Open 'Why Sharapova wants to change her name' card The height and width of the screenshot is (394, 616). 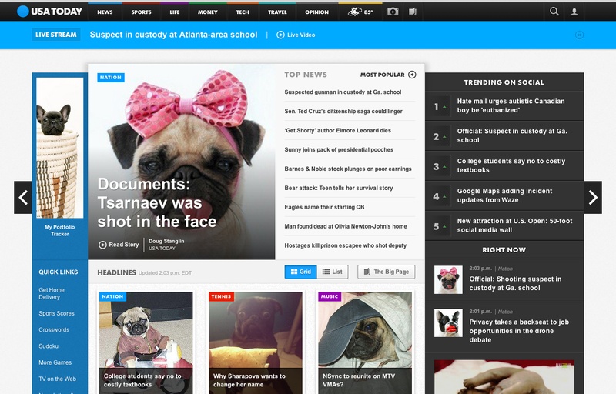click(256, 343)
